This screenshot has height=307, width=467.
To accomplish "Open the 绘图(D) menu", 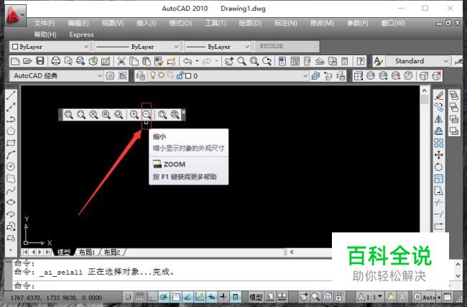I will click(250, 23).
